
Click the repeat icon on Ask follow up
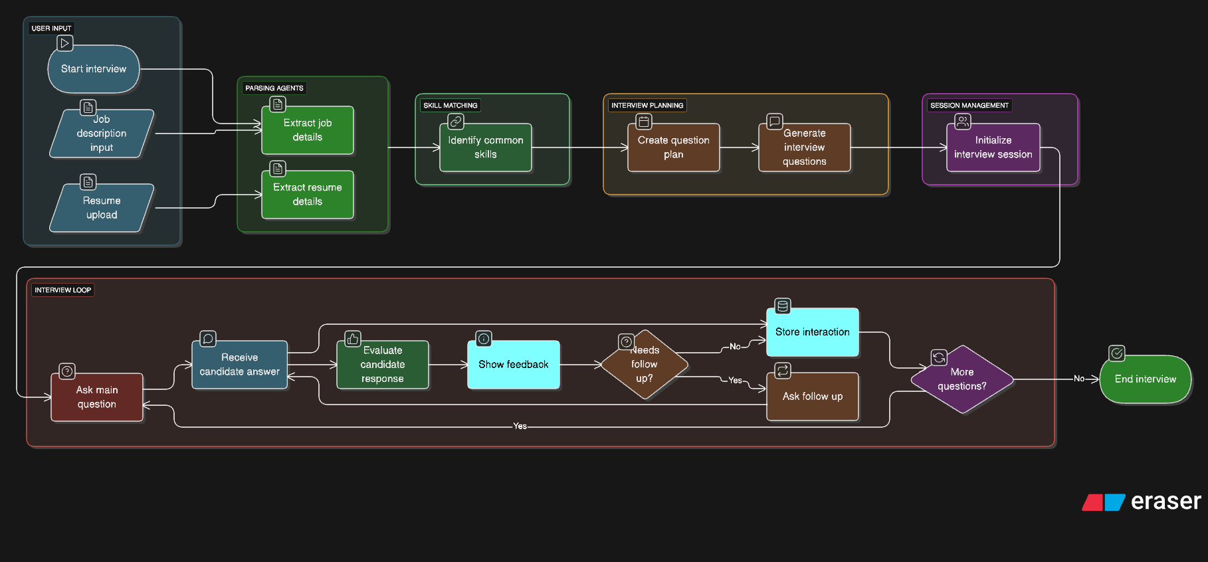point(783,371)
